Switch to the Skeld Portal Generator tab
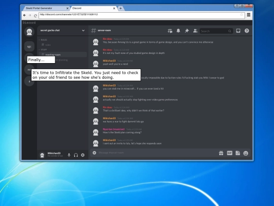274x206 pixels. 46,8
